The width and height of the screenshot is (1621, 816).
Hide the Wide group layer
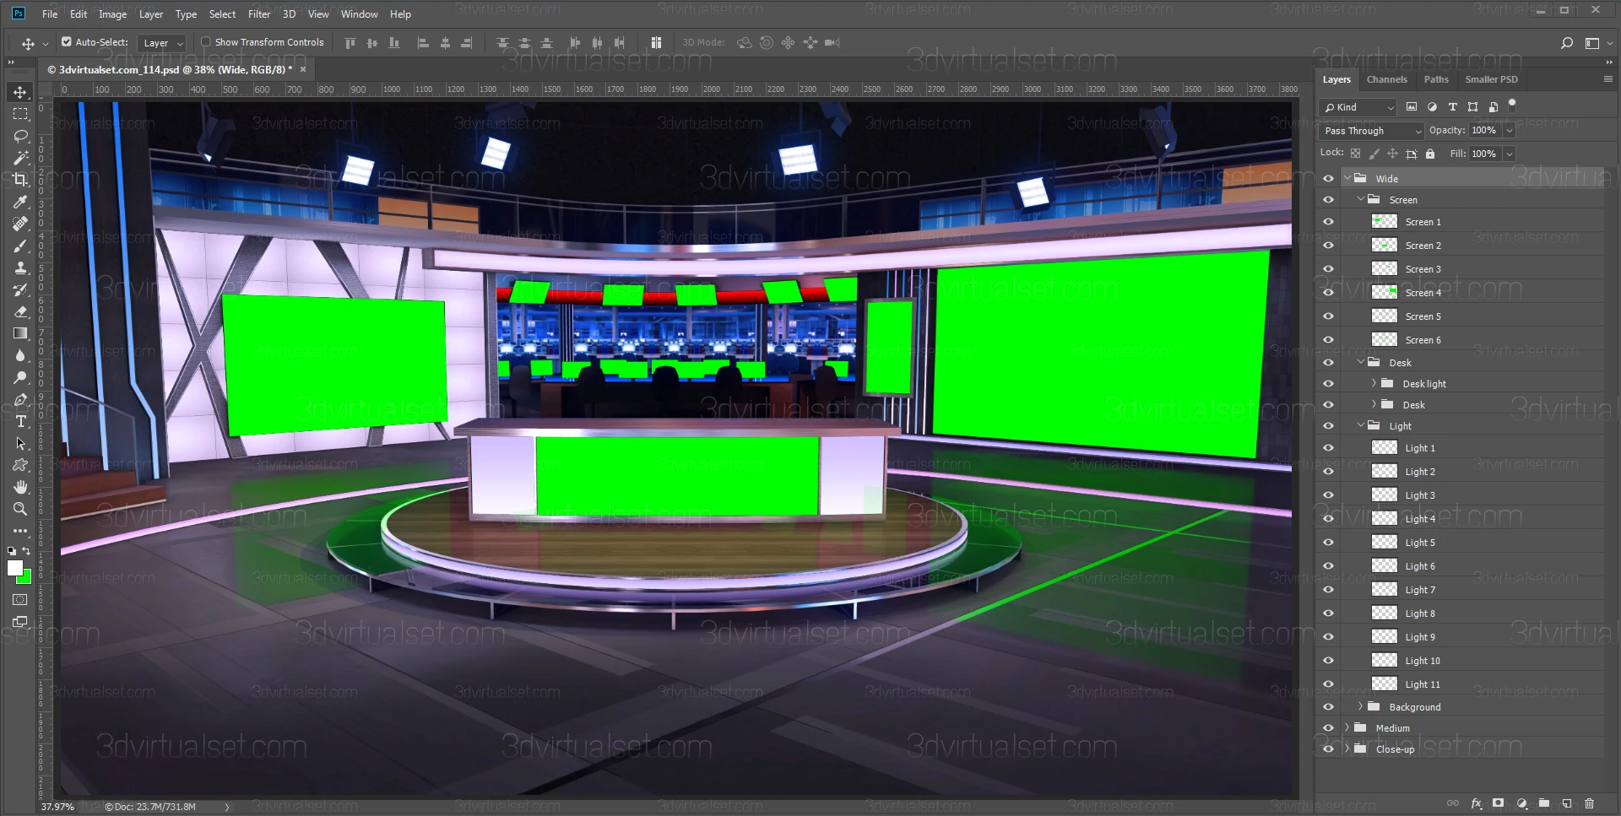click(1328, 178)
